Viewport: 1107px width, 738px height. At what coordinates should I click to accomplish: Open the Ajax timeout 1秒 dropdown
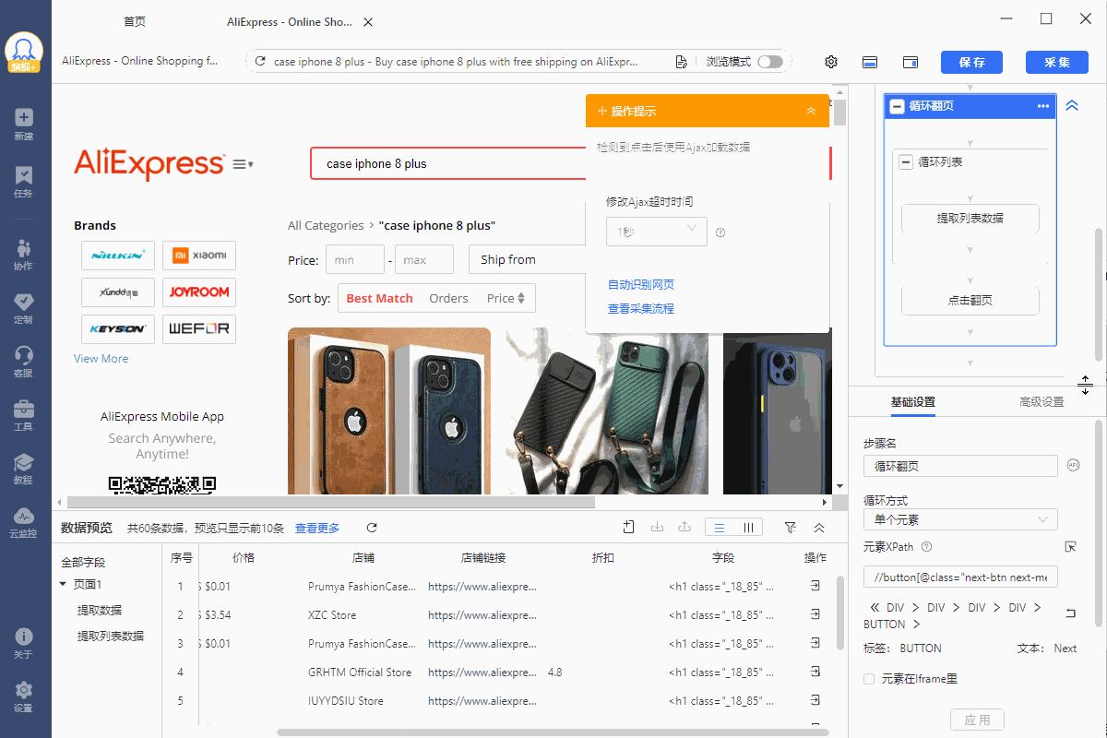pyautogui.click(x=656, y=232)
